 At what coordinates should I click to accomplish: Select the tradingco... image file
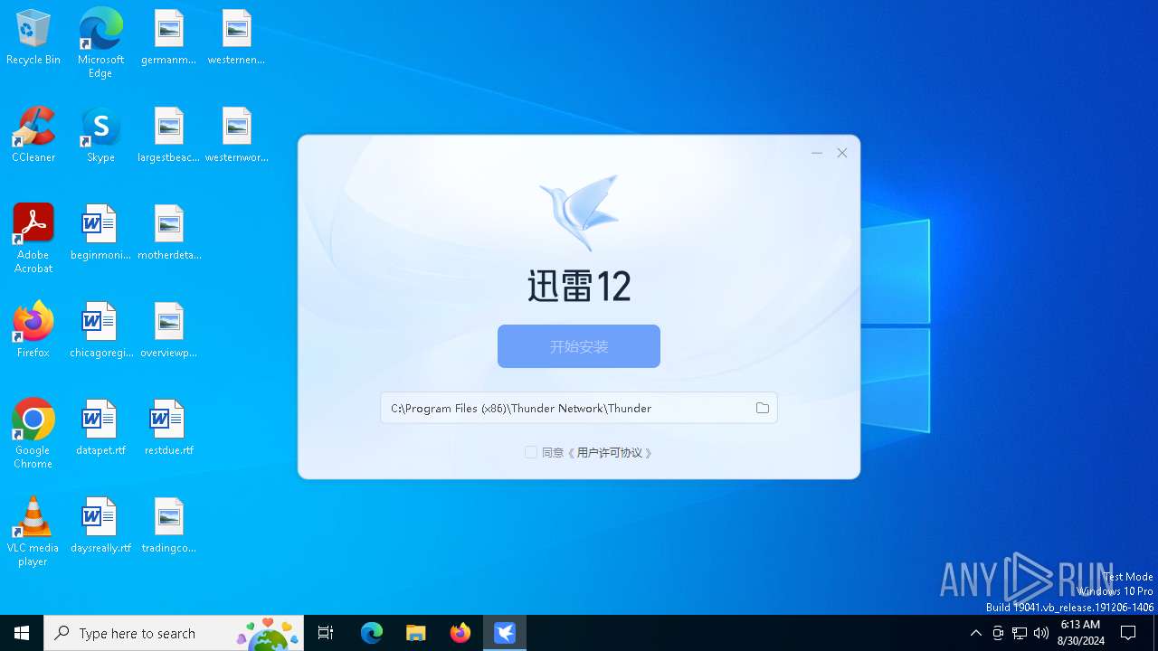[x=169, y=526]
